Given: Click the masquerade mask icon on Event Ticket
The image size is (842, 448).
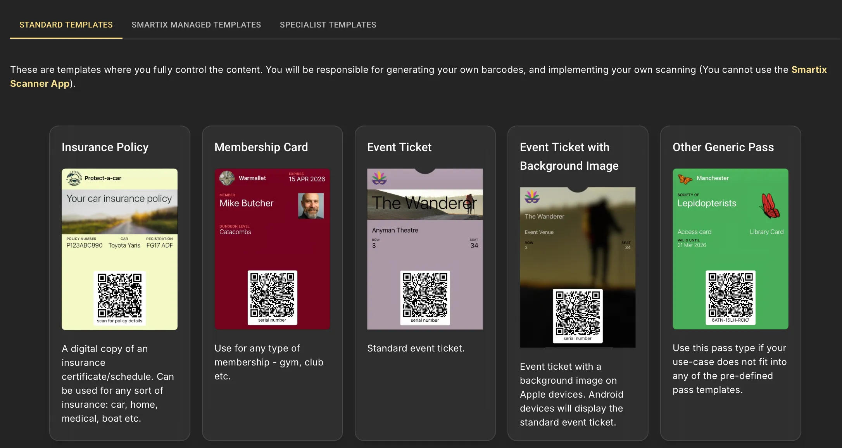Looking at the screenshot, I should click(x=379, y=179).
